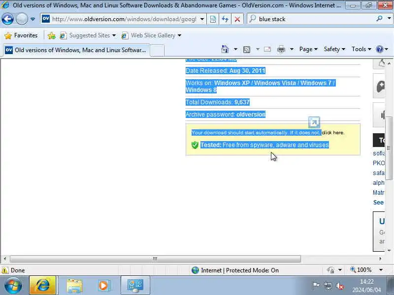
Task: Click the Read Mail icon
Action: point(267,49)
